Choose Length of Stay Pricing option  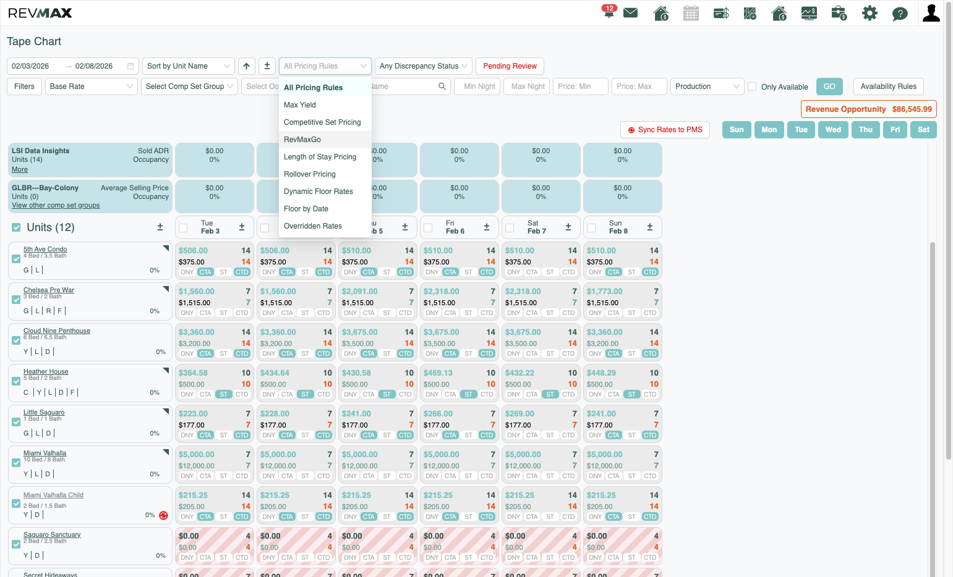pos(325,157)
